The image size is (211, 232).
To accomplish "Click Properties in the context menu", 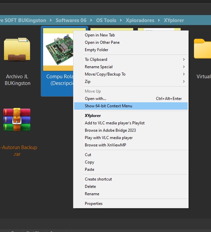I will pos(93,204).
